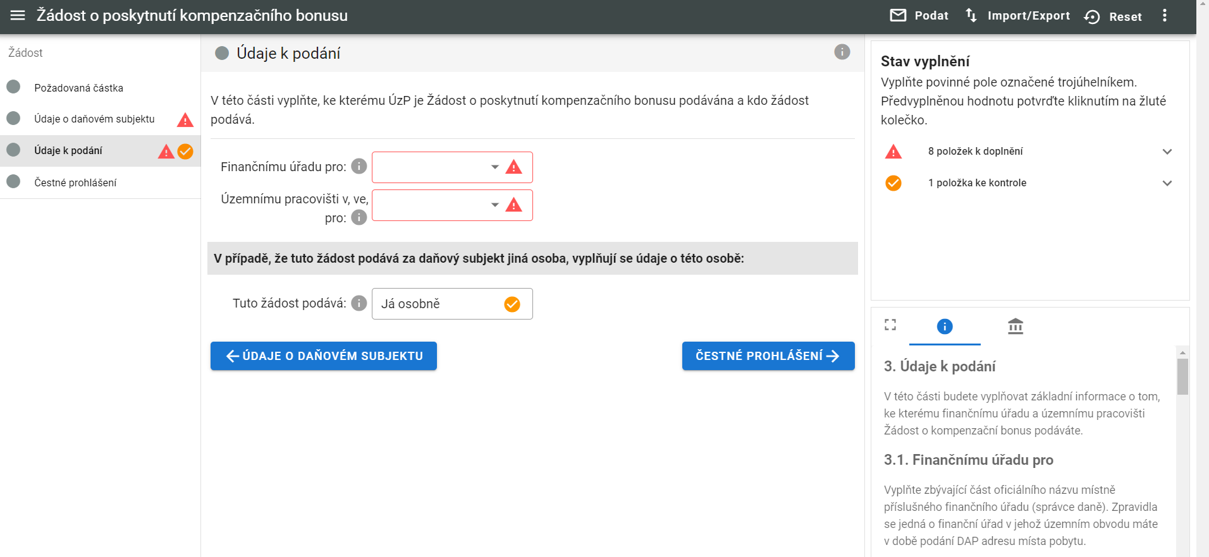Open the Územnímu pracovišti dropdown
Screen dimensions: 1209x557
[494, 205]
